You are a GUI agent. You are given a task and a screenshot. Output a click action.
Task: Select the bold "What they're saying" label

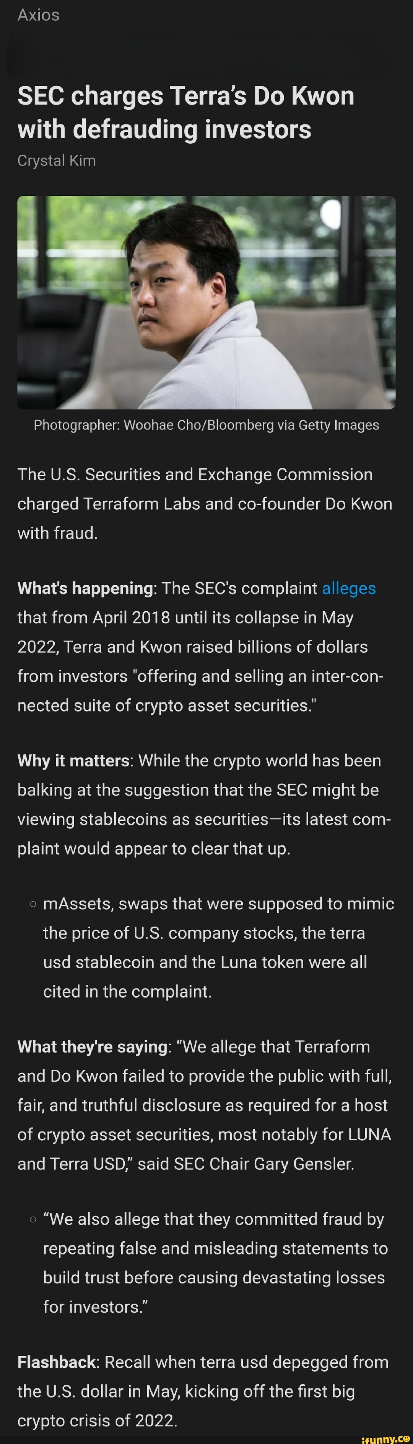click(x=92, y=1046)
